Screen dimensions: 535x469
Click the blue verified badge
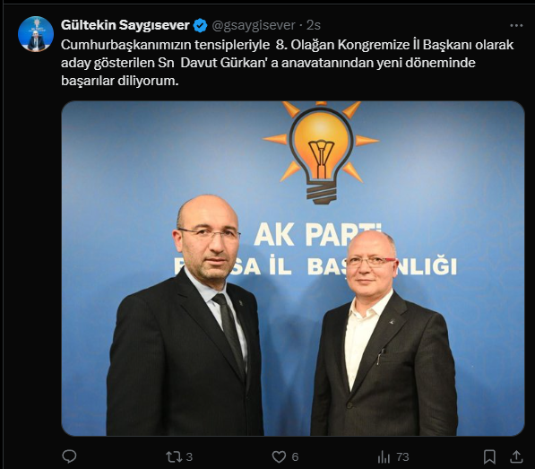point(200,26)
